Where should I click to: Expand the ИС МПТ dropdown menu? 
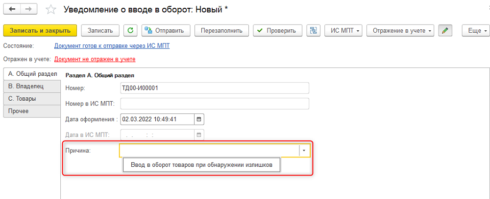[344, 31]
